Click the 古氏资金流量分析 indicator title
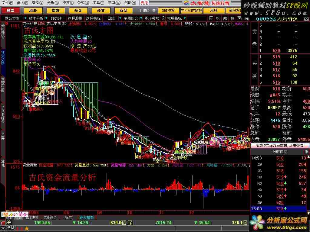The width and height of the screenshot is (310, 232). 62,177
